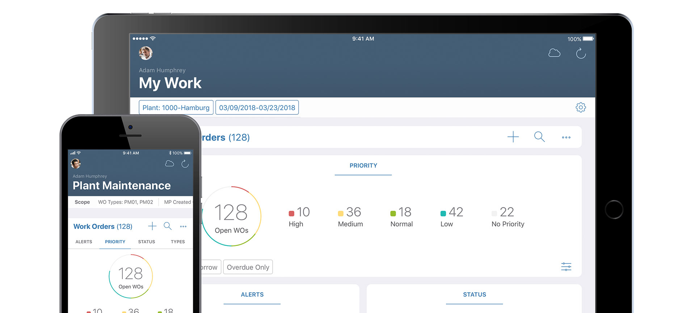Open STATUS tab on iPhone
Screen dimensions: 695x313
pyautogui.click(x=147, y=242)
